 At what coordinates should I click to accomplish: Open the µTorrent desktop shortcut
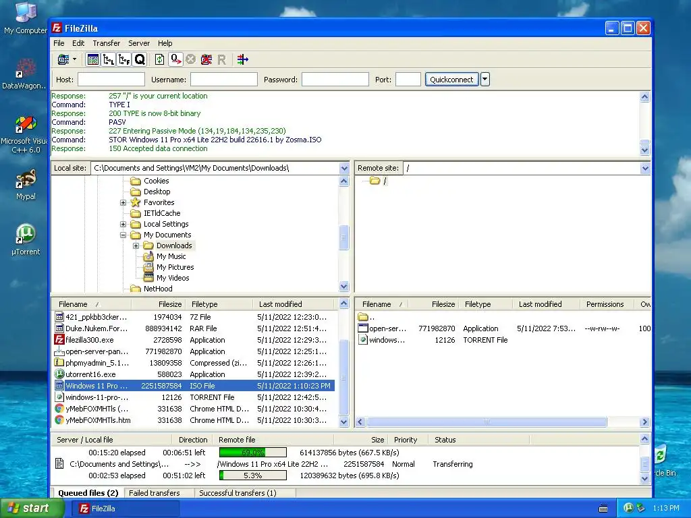tap(26, 240)
